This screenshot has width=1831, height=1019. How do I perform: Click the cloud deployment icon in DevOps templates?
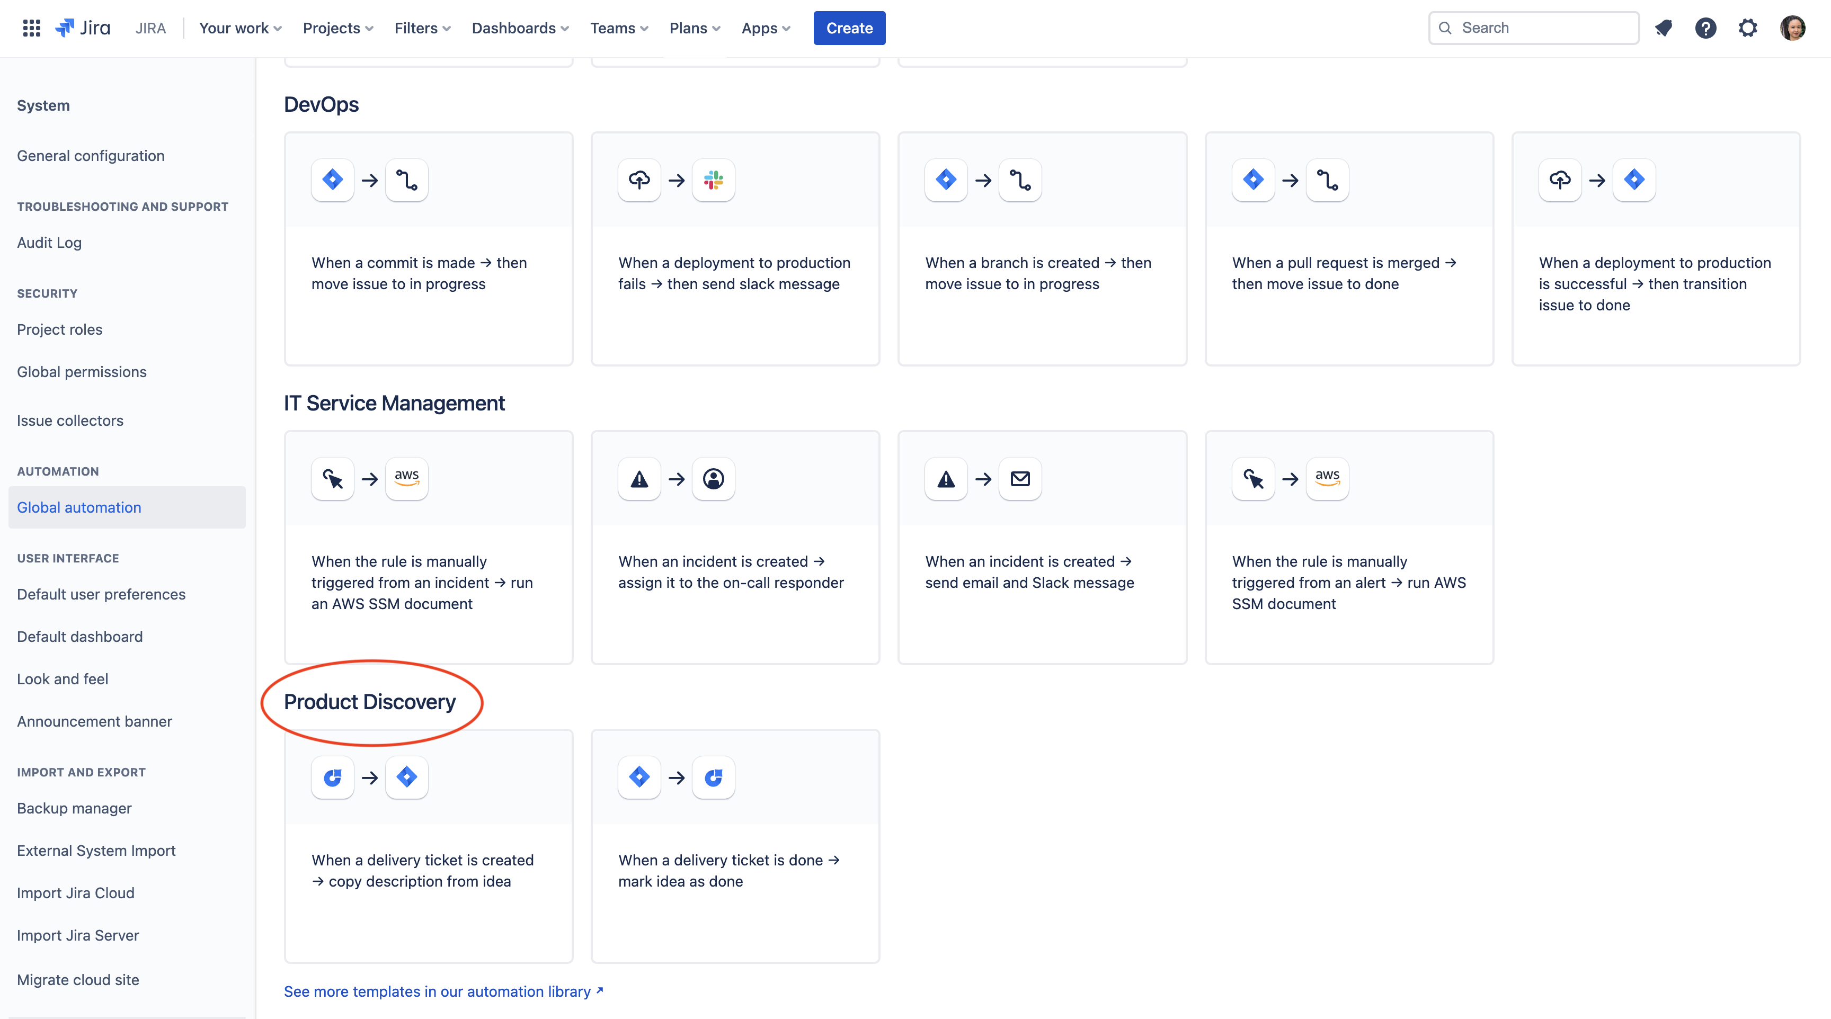639,180
